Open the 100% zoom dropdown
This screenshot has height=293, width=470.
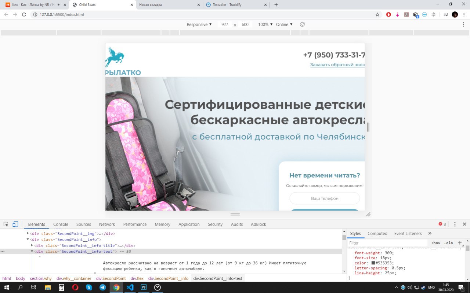(265, 24)
